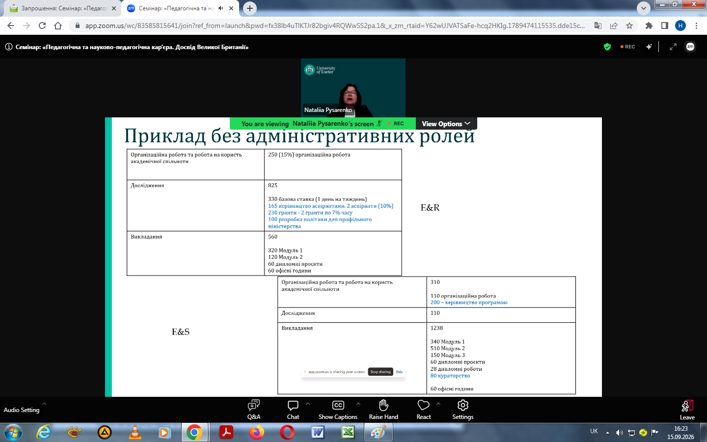Translate this page icon in address bar
The height and width of the screenshot is (442, 707).
click(x=598, y=26)
